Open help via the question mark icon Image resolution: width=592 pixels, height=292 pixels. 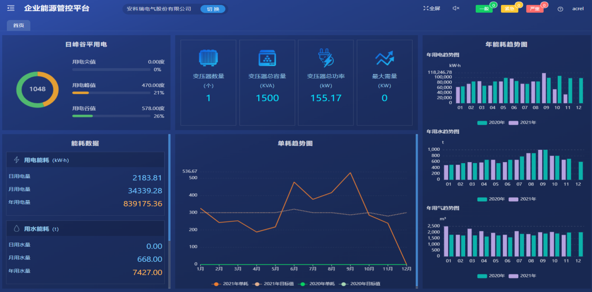(x=559, y=8)
